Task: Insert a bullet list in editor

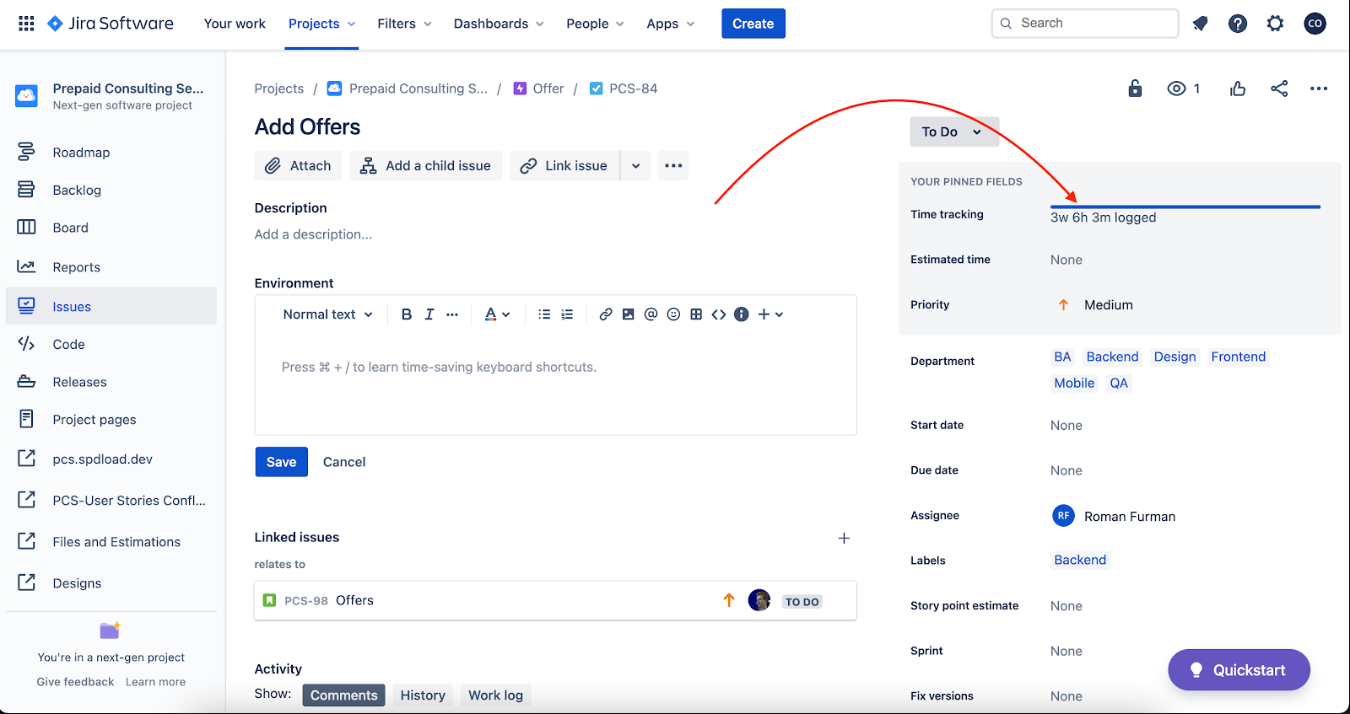Action: pos(544,314)
